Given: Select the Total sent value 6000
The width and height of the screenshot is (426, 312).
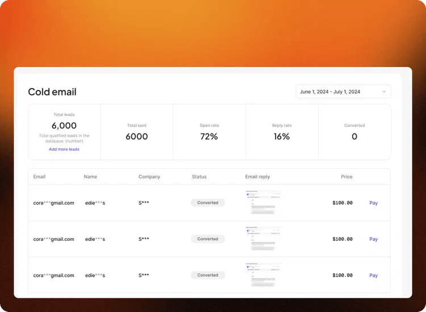Looking at the screenshot, I should [x=137, y=136].
